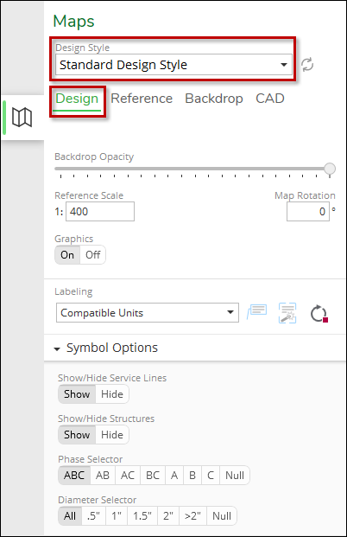Screen dimensions: 347x537
Task: Select Null in Phase Selector
Action: 235,476
